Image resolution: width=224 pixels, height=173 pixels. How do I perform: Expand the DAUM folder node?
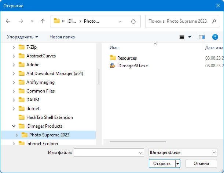(14, 100)
